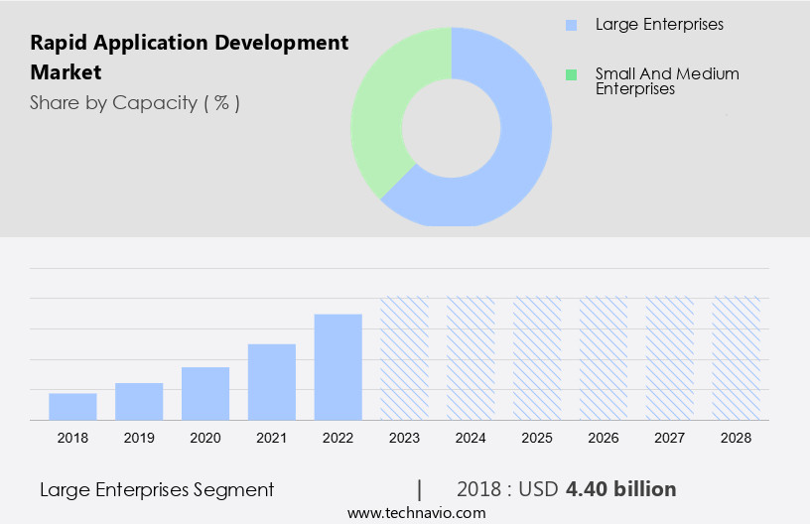Screen dimensions: 810x524
Task: Select the 2018 bar in chart
Action: point(72,407)
